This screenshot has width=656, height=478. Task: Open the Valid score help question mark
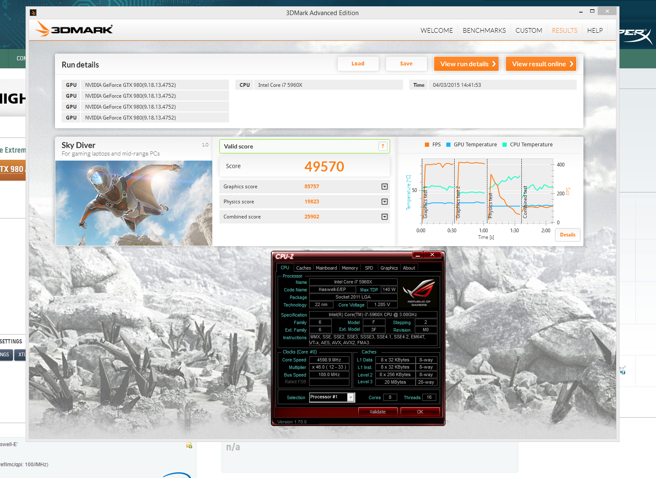(x=383, y=146)
